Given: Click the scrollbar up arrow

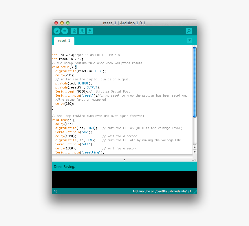Looking at the screenshot, I should (x=194, y=147).
